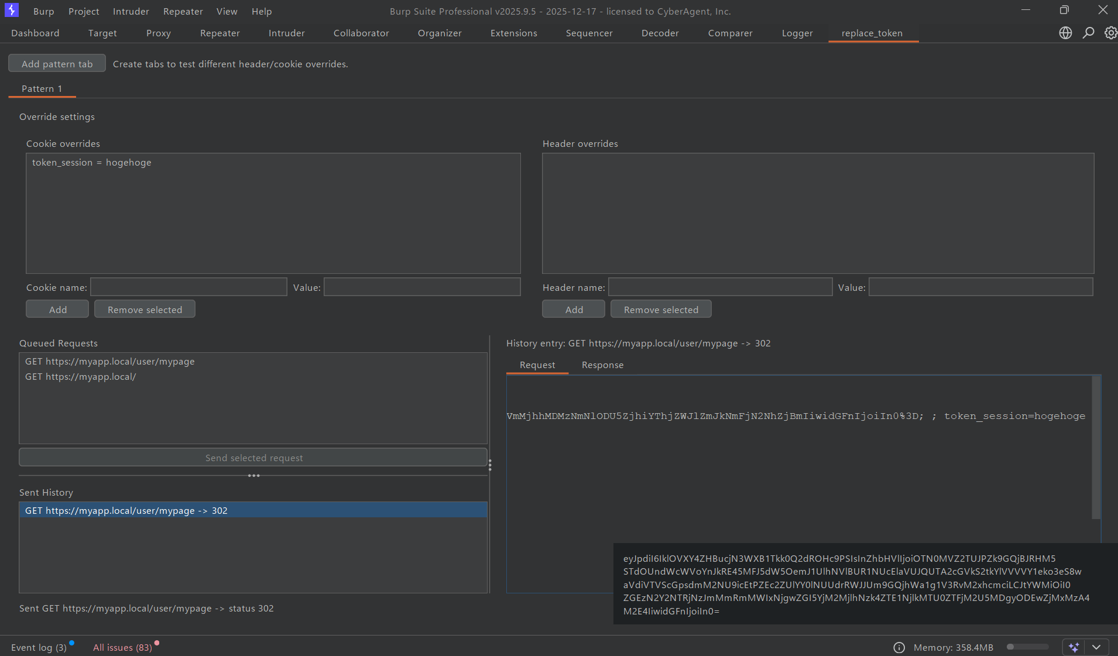Switch to the Proxy tab

coord(159,33)
